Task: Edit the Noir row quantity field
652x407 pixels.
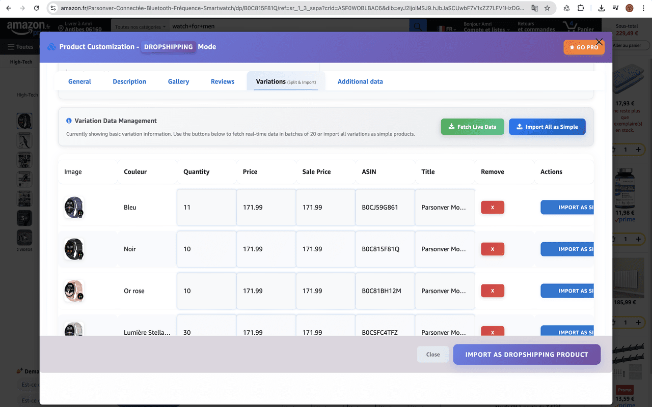Action: tap(206, 249)
